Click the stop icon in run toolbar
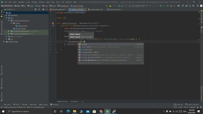 [174, 6]
